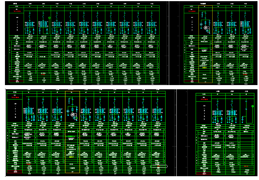
Task: Click the red header label in the top-left drawing
Action: point(17,11)
